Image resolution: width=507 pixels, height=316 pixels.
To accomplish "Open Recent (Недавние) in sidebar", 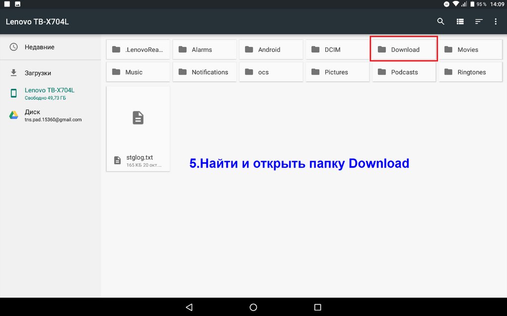I will [40, 47].
